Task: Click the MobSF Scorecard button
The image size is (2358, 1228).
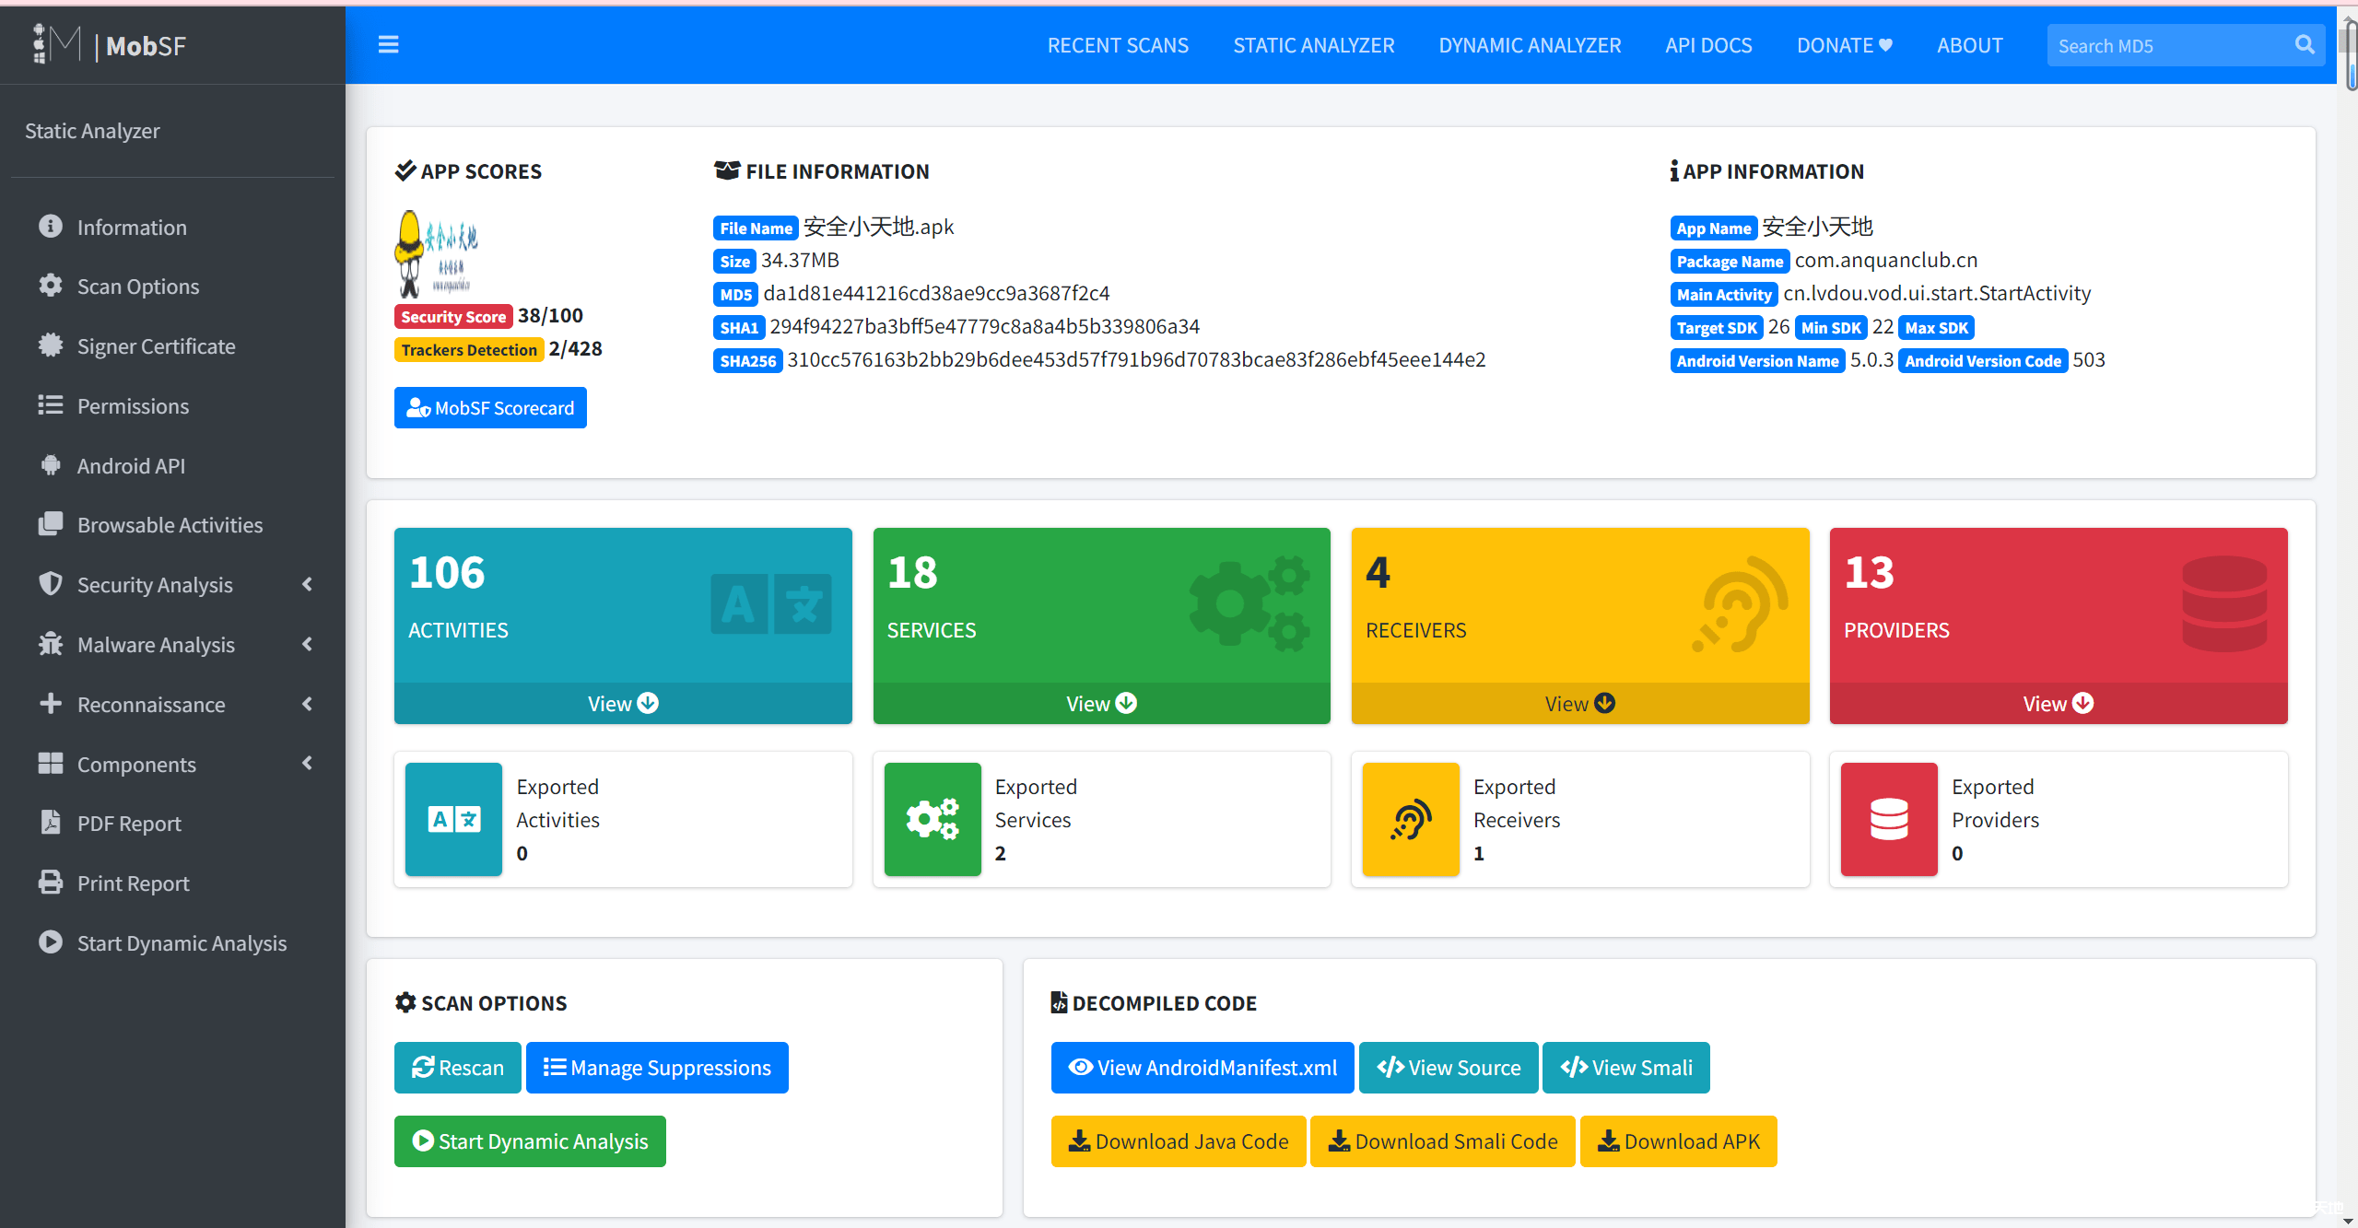Action: (x=490, y=408)
